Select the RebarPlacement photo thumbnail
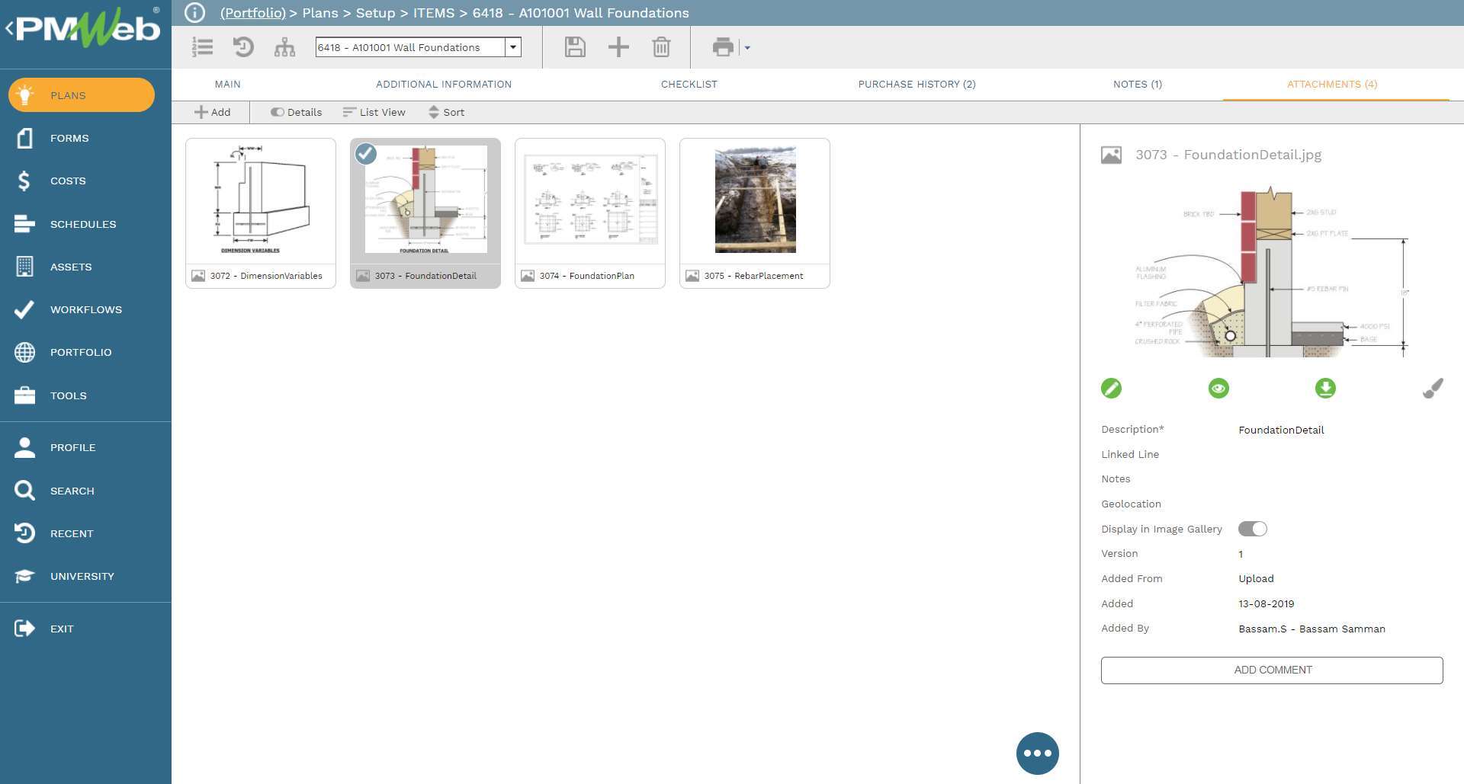This screenshot has width=1464, height=784. (x=755, y=201)
